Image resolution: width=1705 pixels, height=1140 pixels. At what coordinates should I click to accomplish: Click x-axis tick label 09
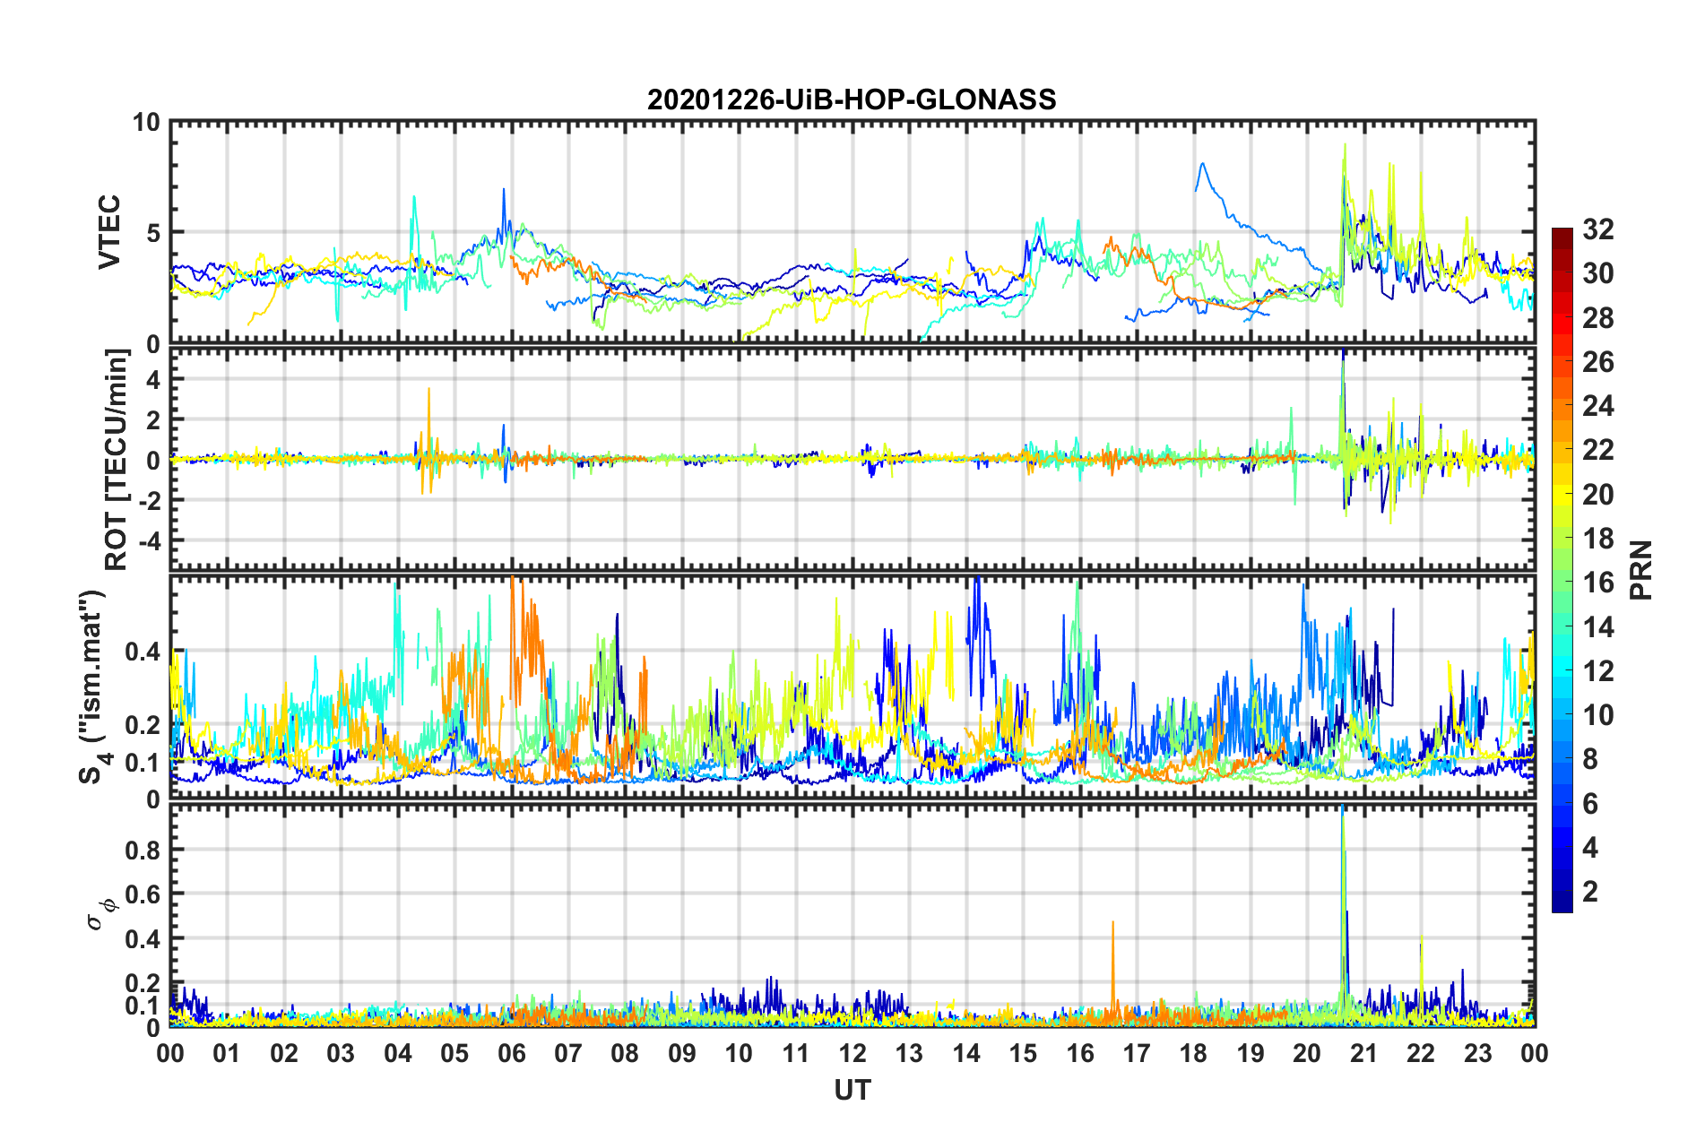tap(681, 1053)
